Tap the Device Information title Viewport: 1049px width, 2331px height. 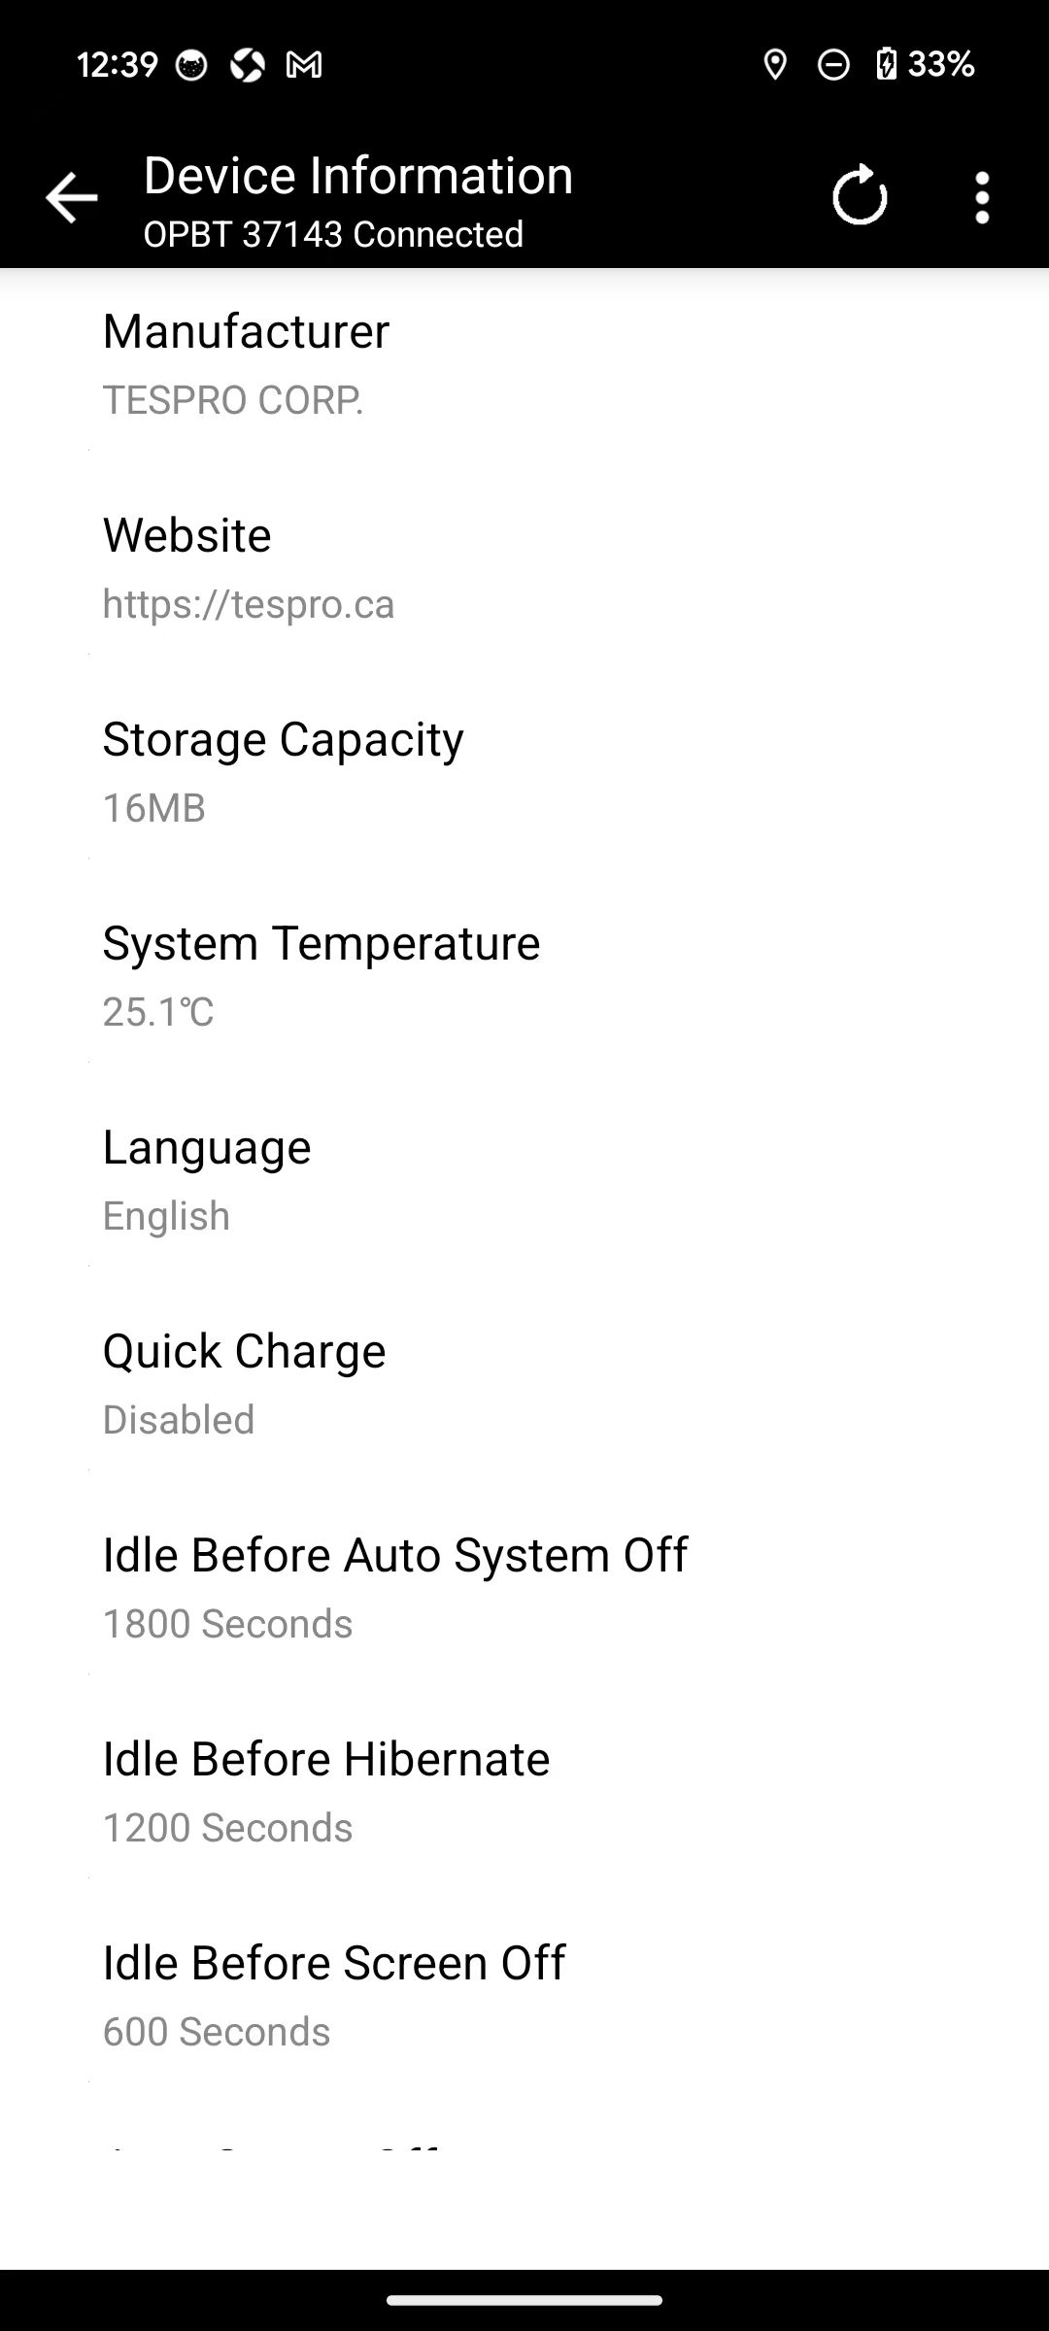coord(357,176)
